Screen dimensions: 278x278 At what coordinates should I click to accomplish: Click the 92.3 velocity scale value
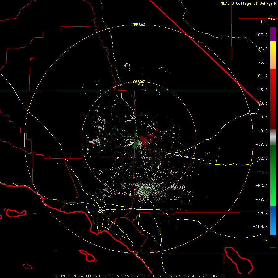(263, 48)
